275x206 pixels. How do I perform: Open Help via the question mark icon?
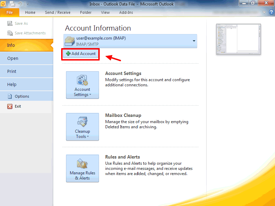(x=271, y=12)
